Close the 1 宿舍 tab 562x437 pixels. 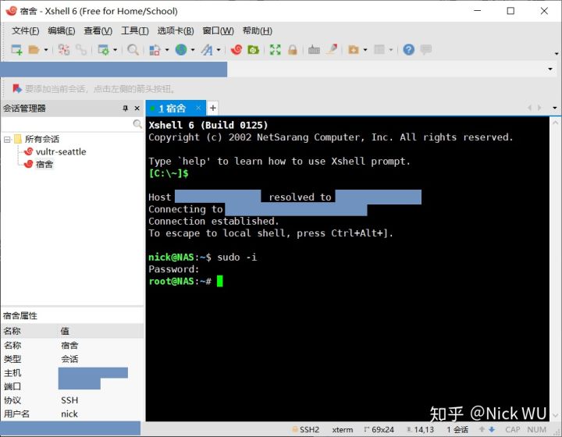(x=198, y=108)
